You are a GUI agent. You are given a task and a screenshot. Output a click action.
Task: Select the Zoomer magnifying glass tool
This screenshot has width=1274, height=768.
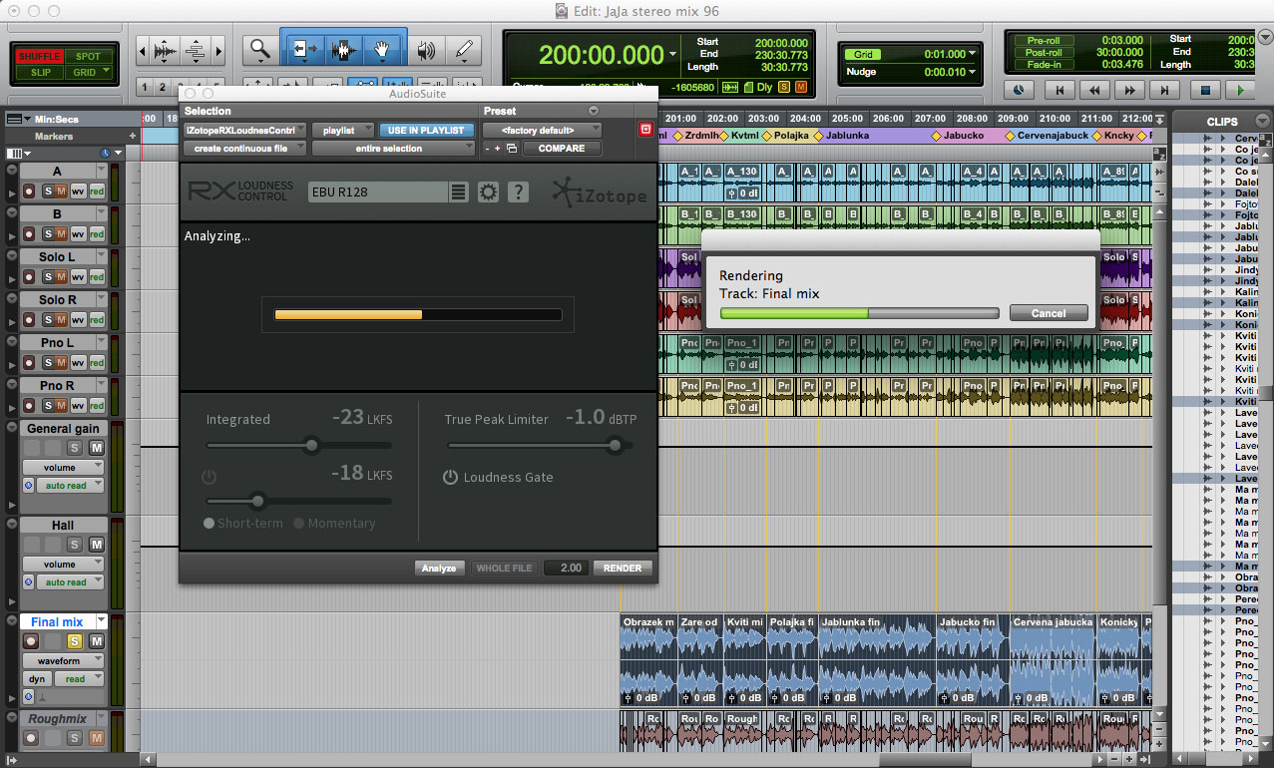(259, 50)
